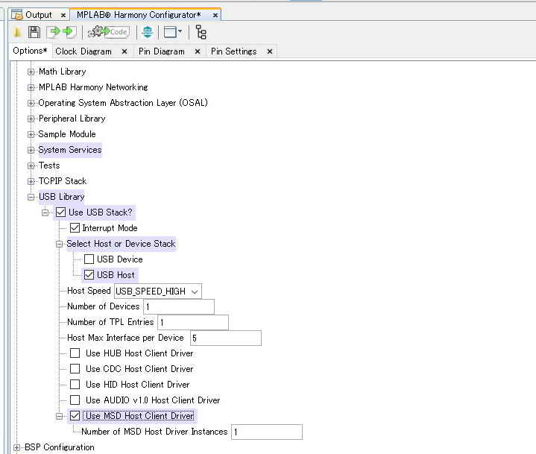The image size is (536, 454).
Task: Expand the BSP Configuration node
Action: (16, 447)
